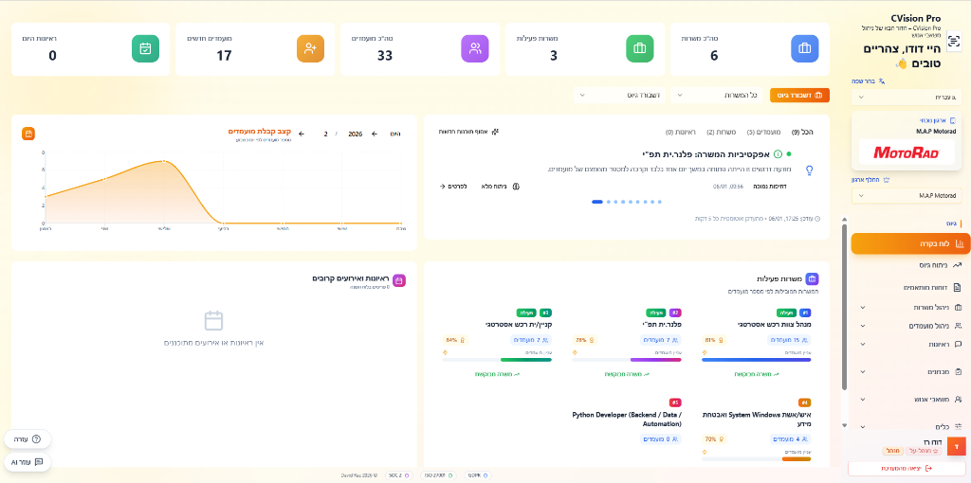Click the ניהול מועמדים people icon in sidebar

tap(958, 325)
